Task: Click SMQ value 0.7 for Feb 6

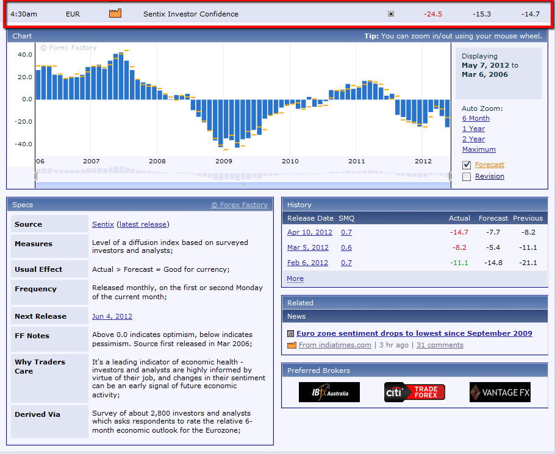Action: click(x=346, y=263)
